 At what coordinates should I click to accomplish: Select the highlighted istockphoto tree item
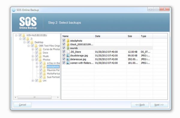coord(53,67)
